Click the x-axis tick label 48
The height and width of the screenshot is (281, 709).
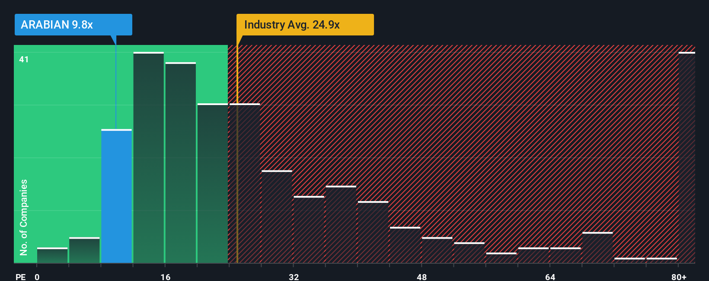[422, 277]
